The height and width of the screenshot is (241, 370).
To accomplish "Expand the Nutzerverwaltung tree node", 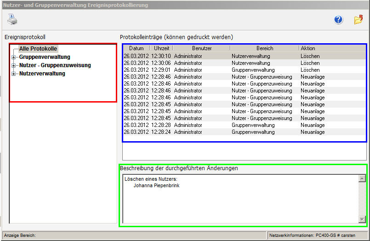I will 14,74.
